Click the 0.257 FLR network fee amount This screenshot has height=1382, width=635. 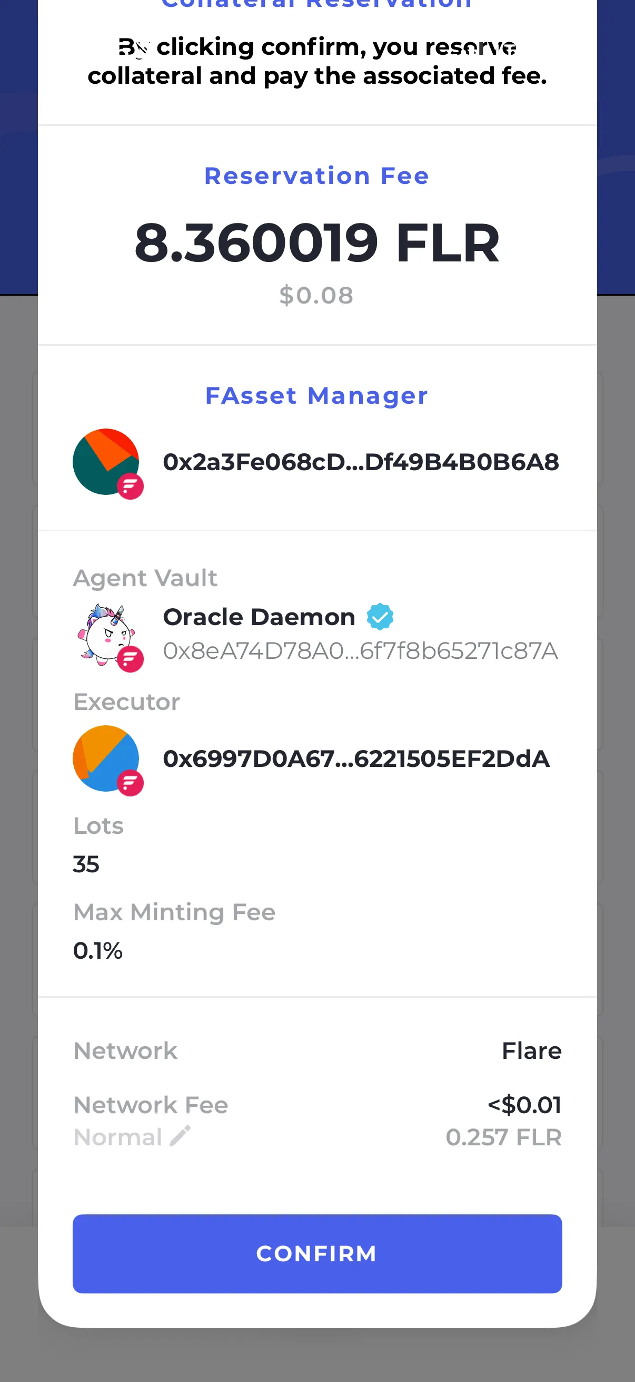pos(503,1137)
